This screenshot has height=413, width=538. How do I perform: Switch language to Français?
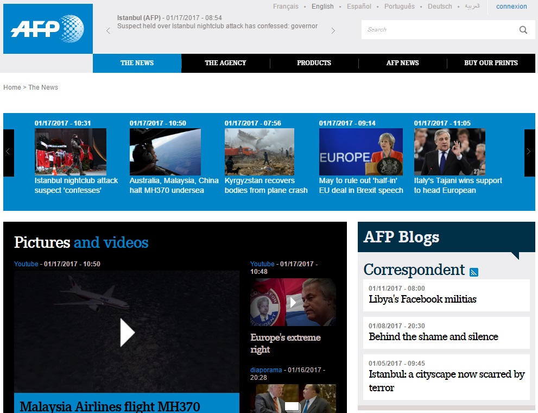click(x=286, y=7)
